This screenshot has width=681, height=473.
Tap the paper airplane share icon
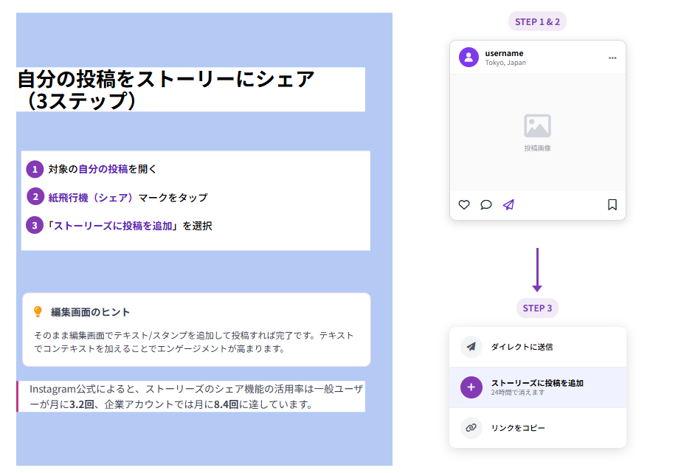pos(508,205)
